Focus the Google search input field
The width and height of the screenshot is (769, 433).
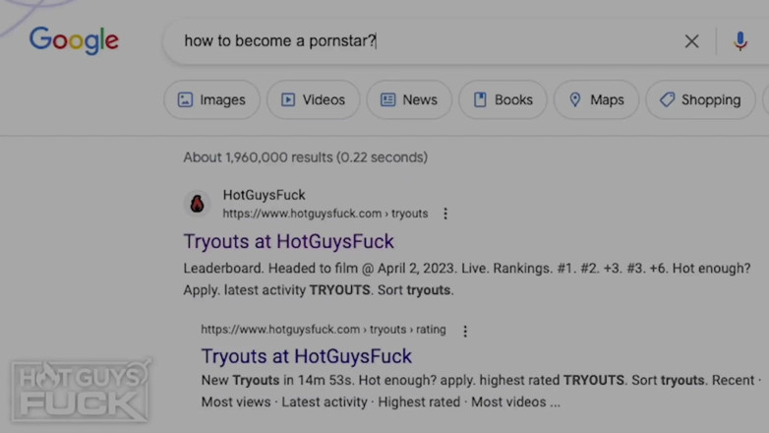(423, 41)
